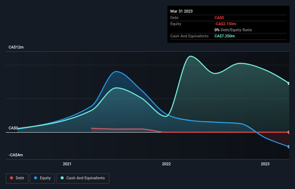The height and width of the screenshot is (189, 295).
Task: Click the 2022 x-axis label
Action: point(166,164)
